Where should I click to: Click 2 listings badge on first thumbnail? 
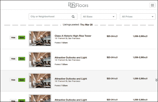click(x=33, y=44)
